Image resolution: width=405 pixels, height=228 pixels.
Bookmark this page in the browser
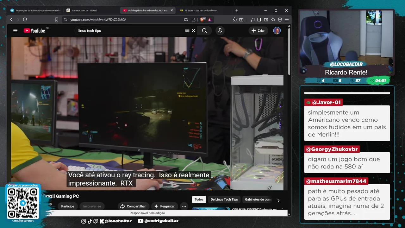pyautogui.click(x=56, y=20)
